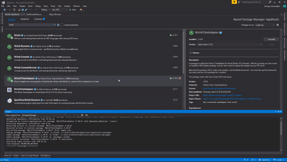Screen dimensions: 287x162
Task: Open the Project URL GitHub link
Action: tap(222, 95)
